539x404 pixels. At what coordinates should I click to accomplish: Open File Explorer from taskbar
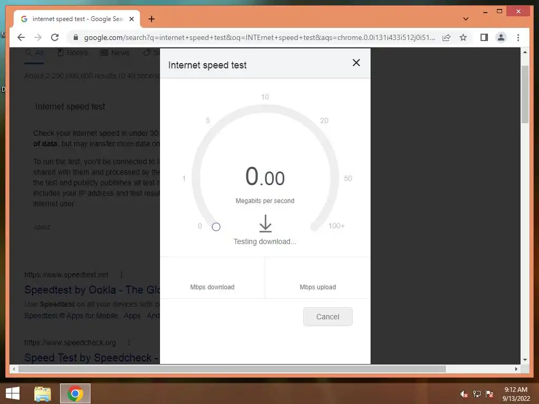[x=43, y=393]
